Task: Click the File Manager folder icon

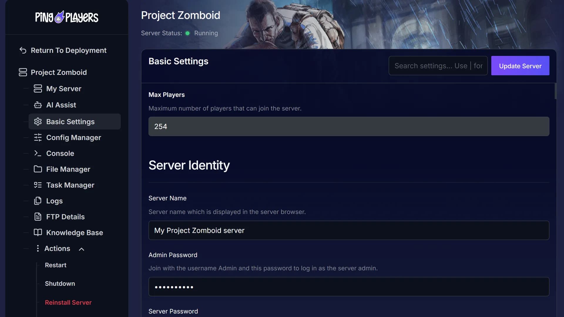Action: 38,169
